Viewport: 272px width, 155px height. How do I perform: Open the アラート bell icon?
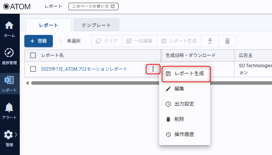[9, 110]
